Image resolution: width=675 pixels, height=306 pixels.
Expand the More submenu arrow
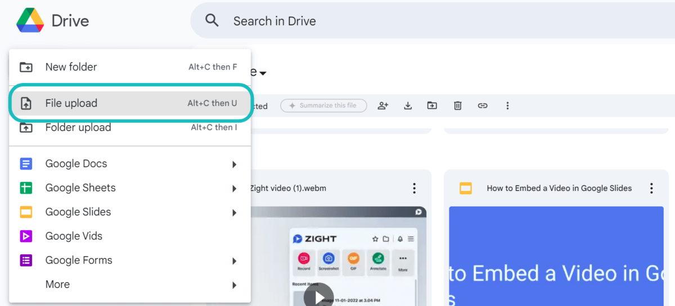click(x=234, y=285)
